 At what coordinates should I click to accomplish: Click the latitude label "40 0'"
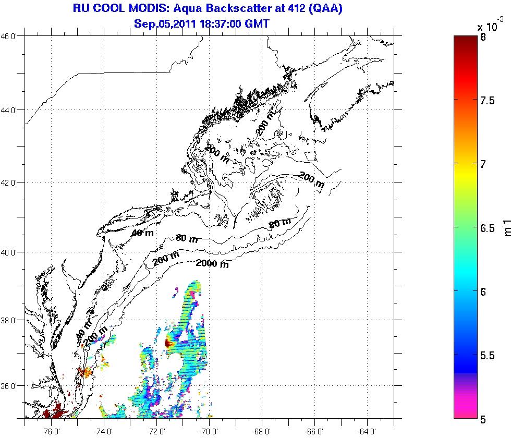tap(8, 252)
